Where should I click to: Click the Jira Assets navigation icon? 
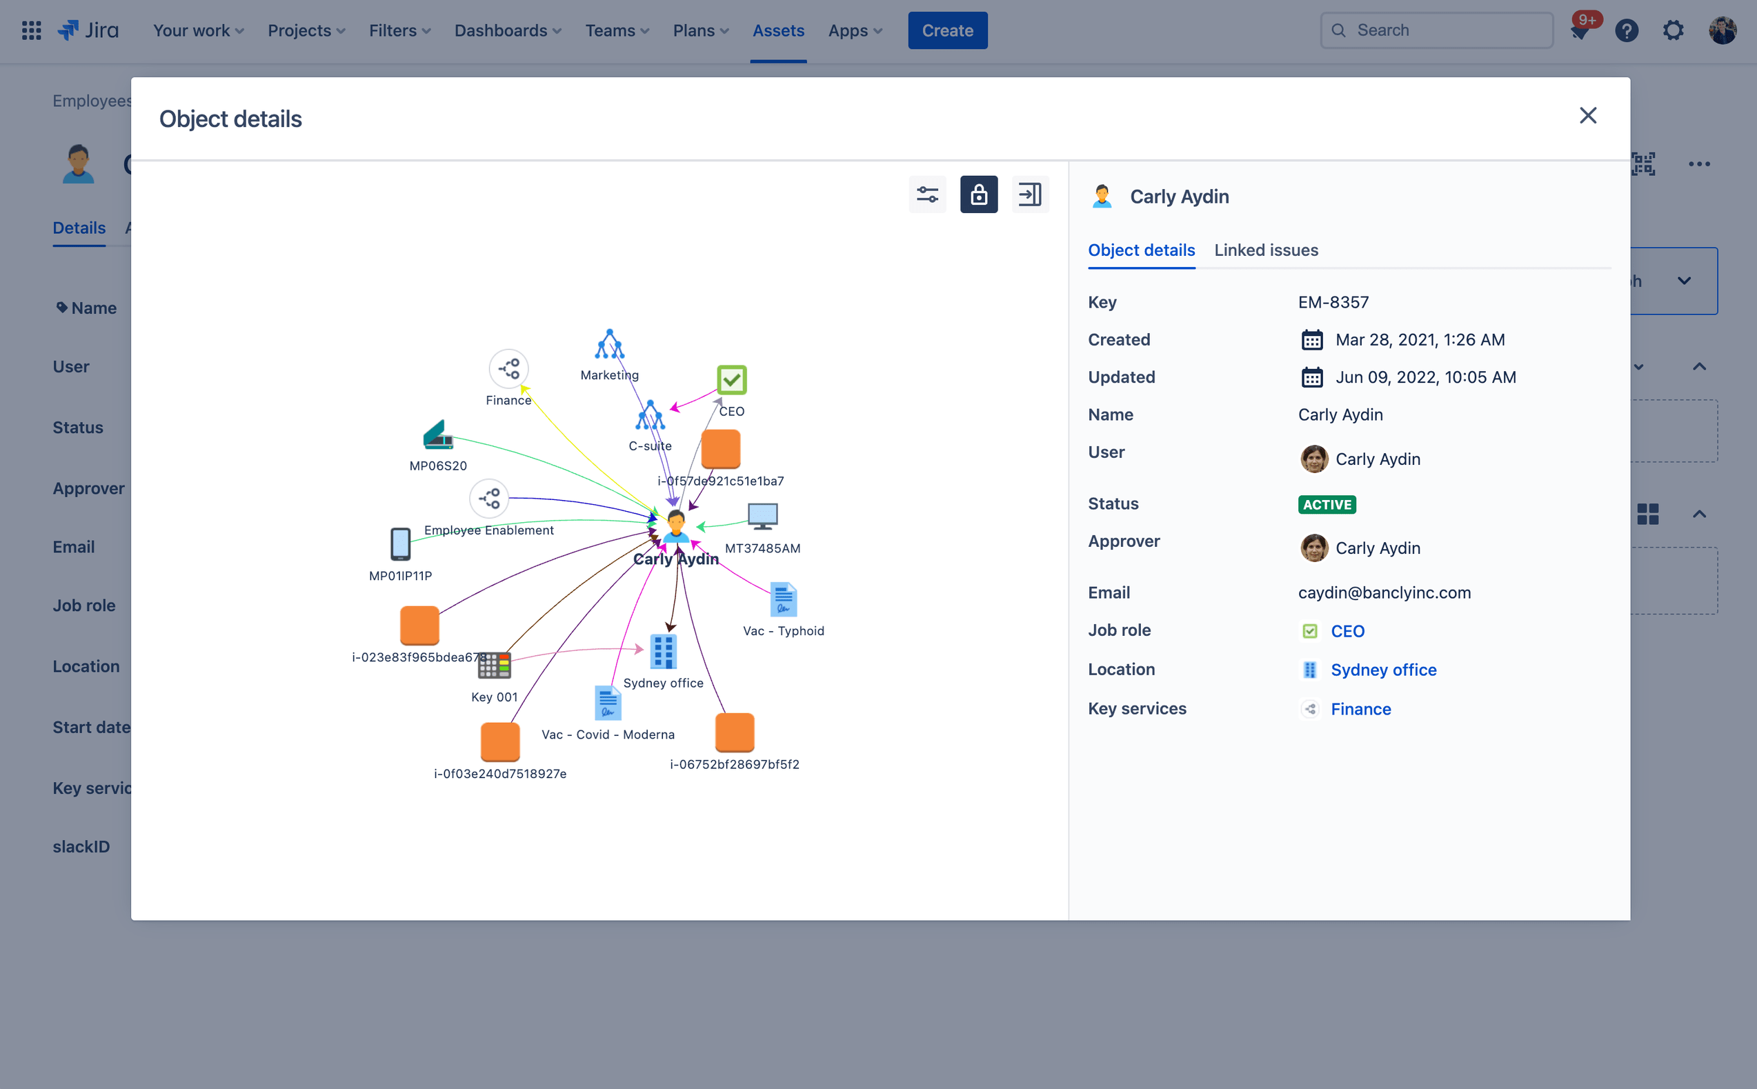click(x=778, y=30)
